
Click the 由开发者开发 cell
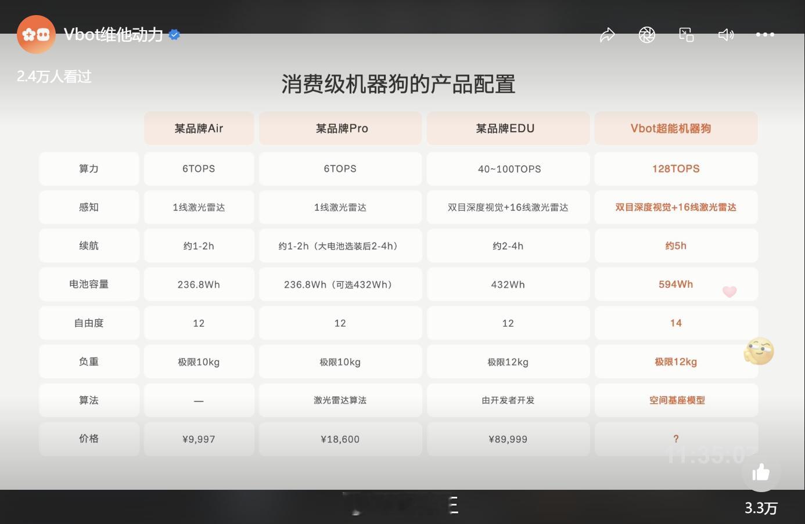[508, 400]
